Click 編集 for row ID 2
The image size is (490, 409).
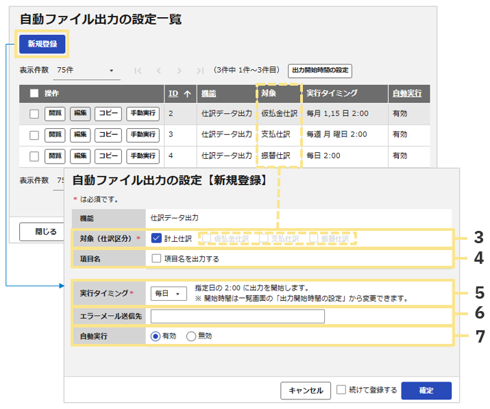tap(80, 114)
